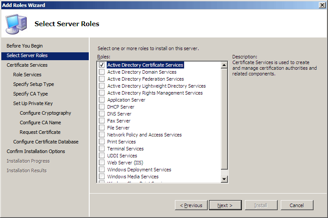Select the Active Directory Certificate Services label

pos(145,65)
